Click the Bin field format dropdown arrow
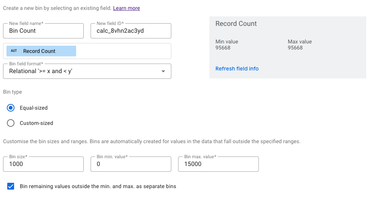The width and height of the screenshot is (378, 198). 163,71
